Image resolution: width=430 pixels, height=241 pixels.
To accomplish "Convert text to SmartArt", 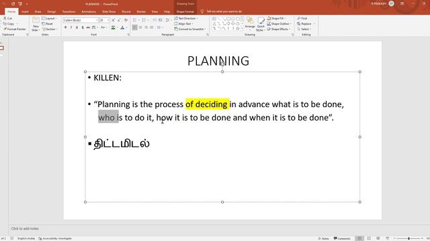I will [x=189, y=29].
